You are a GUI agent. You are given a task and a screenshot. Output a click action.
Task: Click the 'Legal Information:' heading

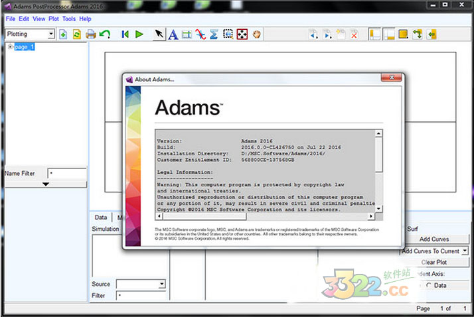185,172
